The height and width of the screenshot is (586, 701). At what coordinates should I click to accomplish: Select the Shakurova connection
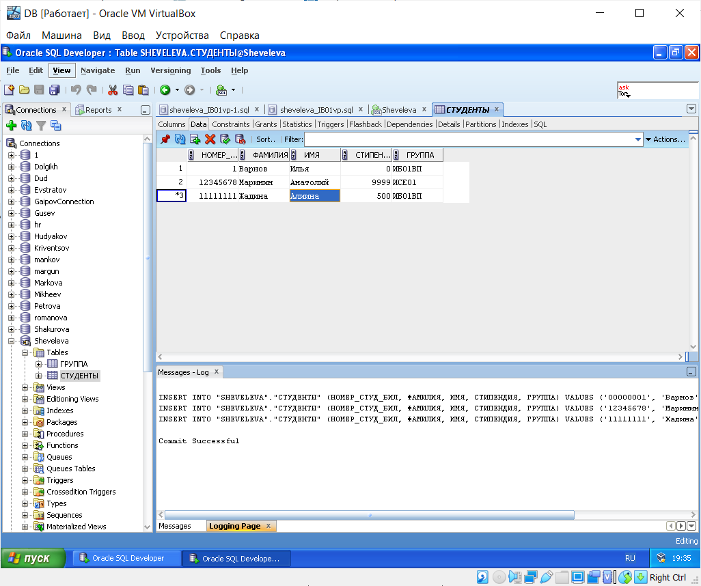click(x=51, y=329)
